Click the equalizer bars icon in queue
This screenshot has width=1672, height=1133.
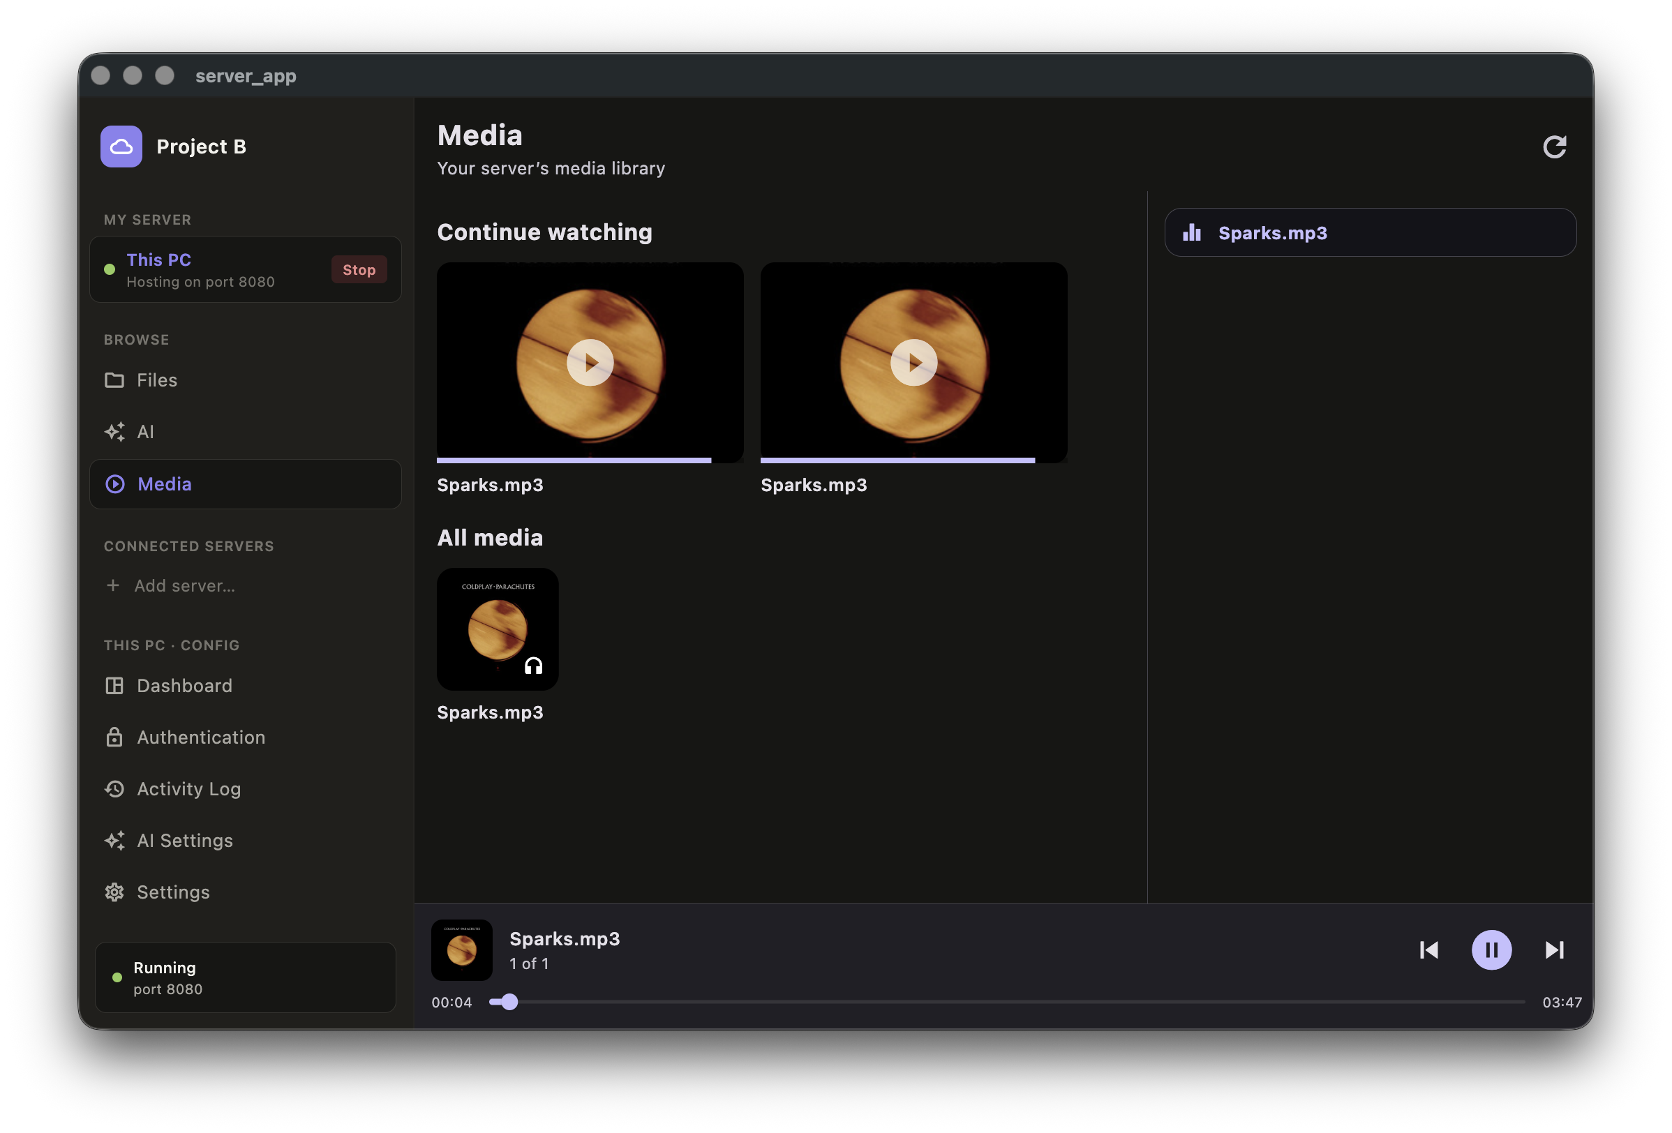click(1191, 232)
